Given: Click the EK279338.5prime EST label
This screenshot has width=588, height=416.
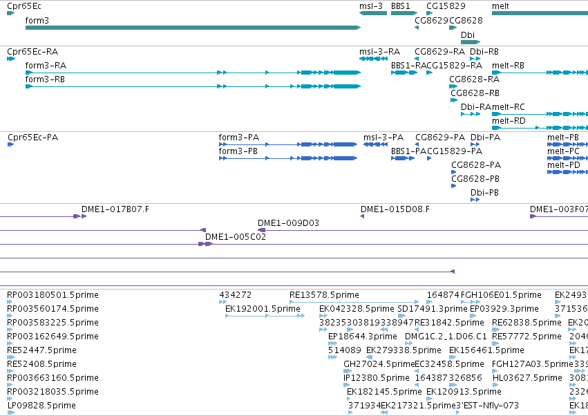Looking at the screenshot, I should tap(404, 351).
